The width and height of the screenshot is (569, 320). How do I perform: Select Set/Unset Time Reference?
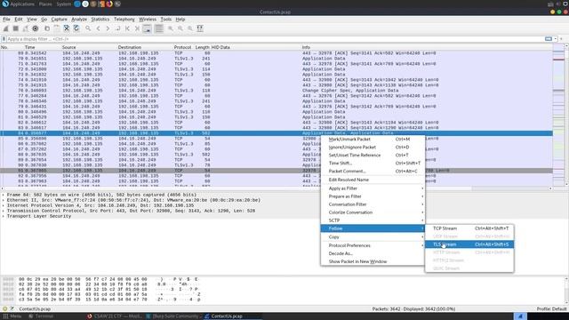click(373, 155)
